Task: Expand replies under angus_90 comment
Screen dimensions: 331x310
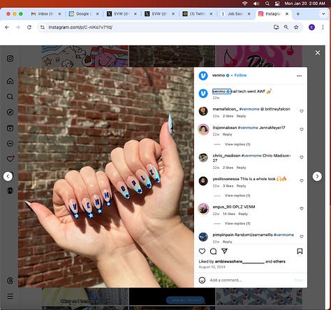Action: click(237, 223)
